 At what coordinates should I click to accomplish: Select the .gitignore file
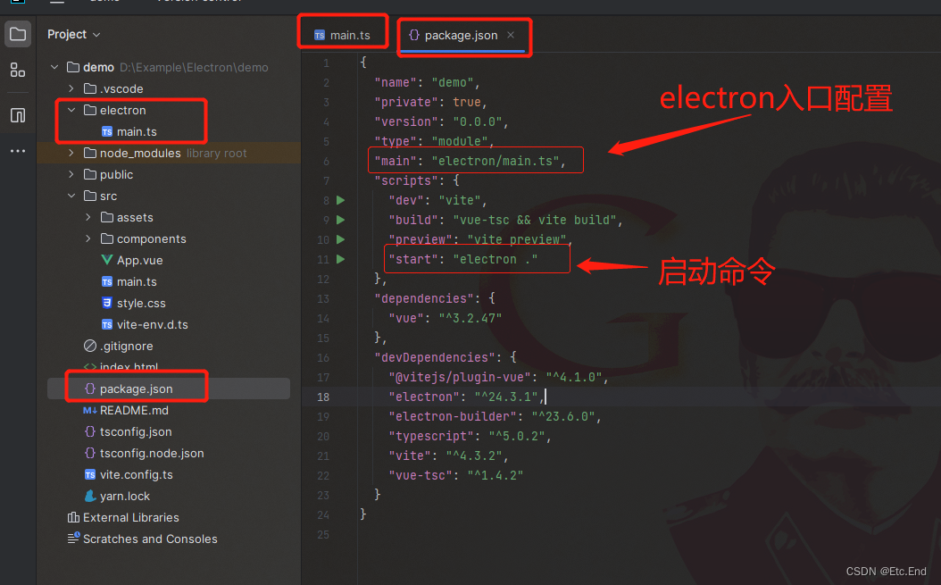pos(127,346)
